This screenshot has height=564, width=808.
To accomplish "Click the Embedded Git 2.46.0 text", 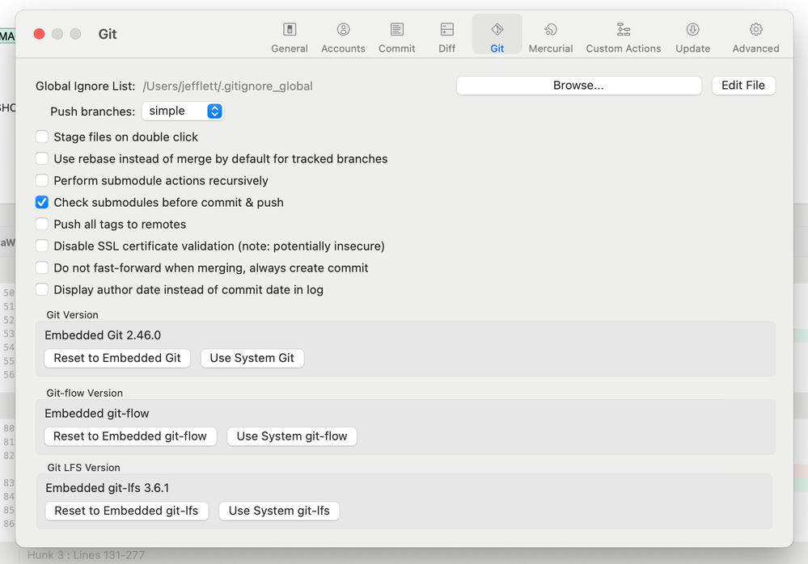I will [x=103, y=335].
